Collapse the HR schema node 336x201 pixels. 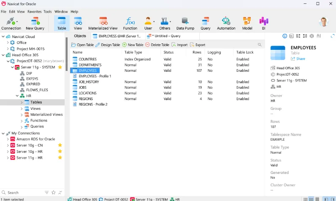tap(17, 96)
